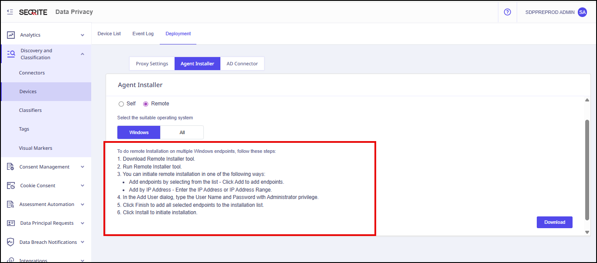This screenshot has width=597, height=263.
Task: Expand the Data Breach Notifications chevron
Action: tap(82, 242)
